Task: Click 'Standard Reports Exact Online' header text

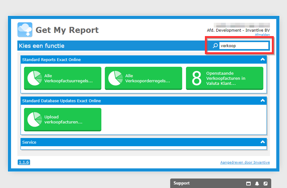Action: pyautogui.click(x=51, y=60)
